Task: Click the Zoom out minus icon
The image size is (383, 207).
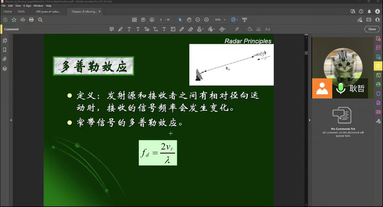Action: click(198, 20)
